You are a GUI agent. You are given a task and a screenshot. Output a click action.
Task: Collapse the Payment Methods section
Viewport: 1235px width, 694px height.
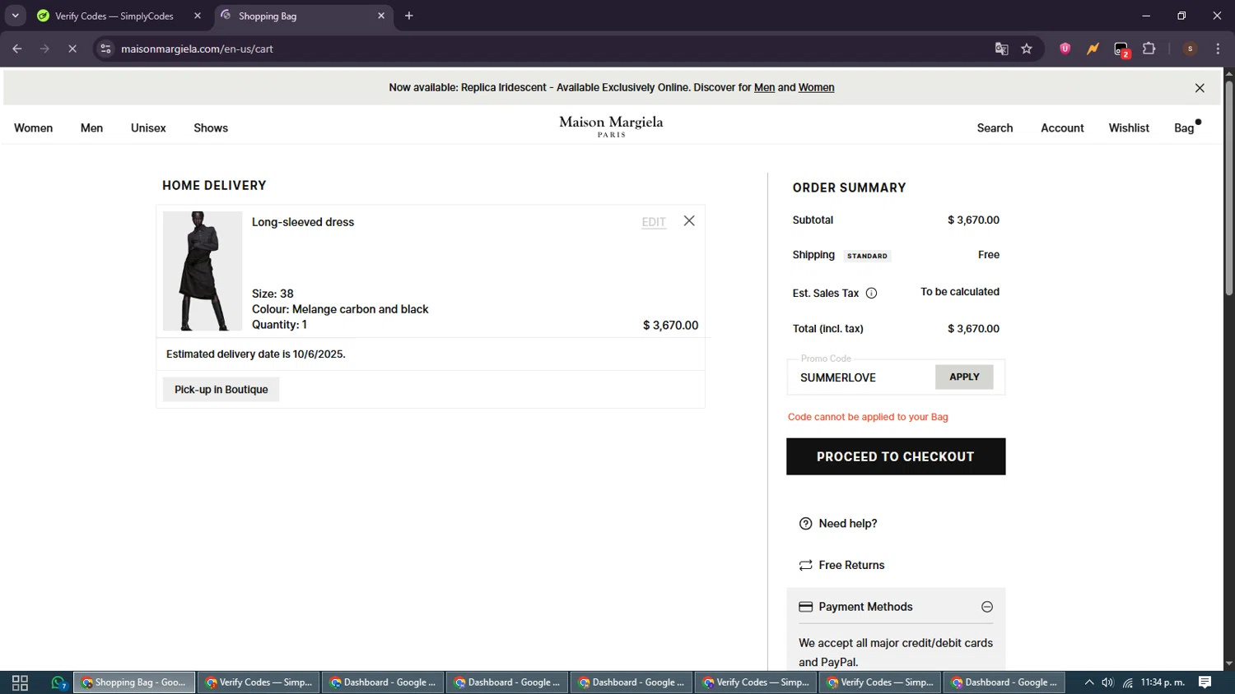[x=986, y=607]
